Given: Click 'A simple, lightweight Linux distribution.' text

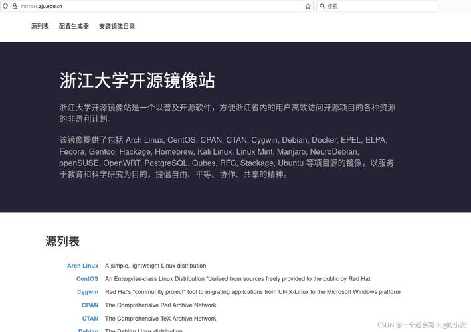Looking at the screenshot, I should [x=156, y=266].
